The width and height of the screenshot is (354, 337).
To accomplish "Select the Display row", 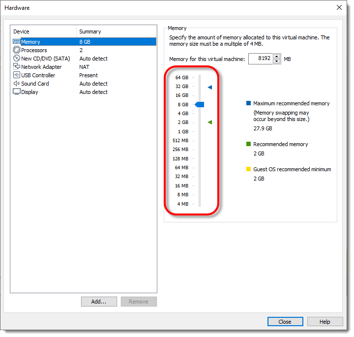I will point(85,92).
